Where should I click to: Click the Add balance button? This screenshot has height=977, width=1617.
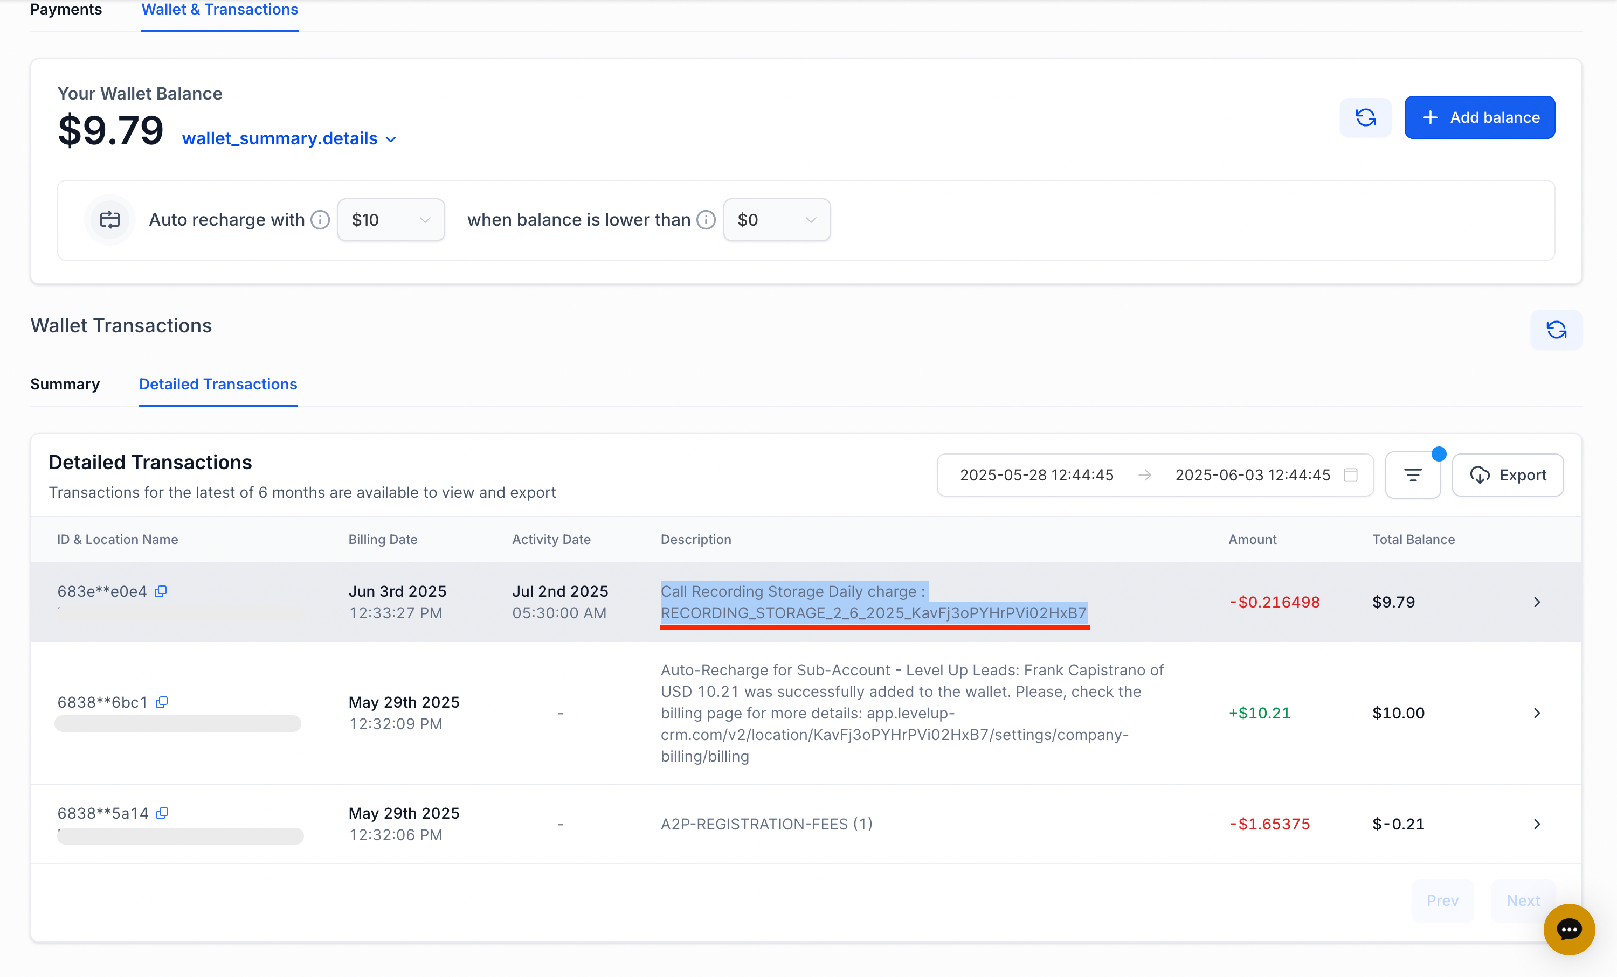pyautogui.click(x=1479, y=117)
